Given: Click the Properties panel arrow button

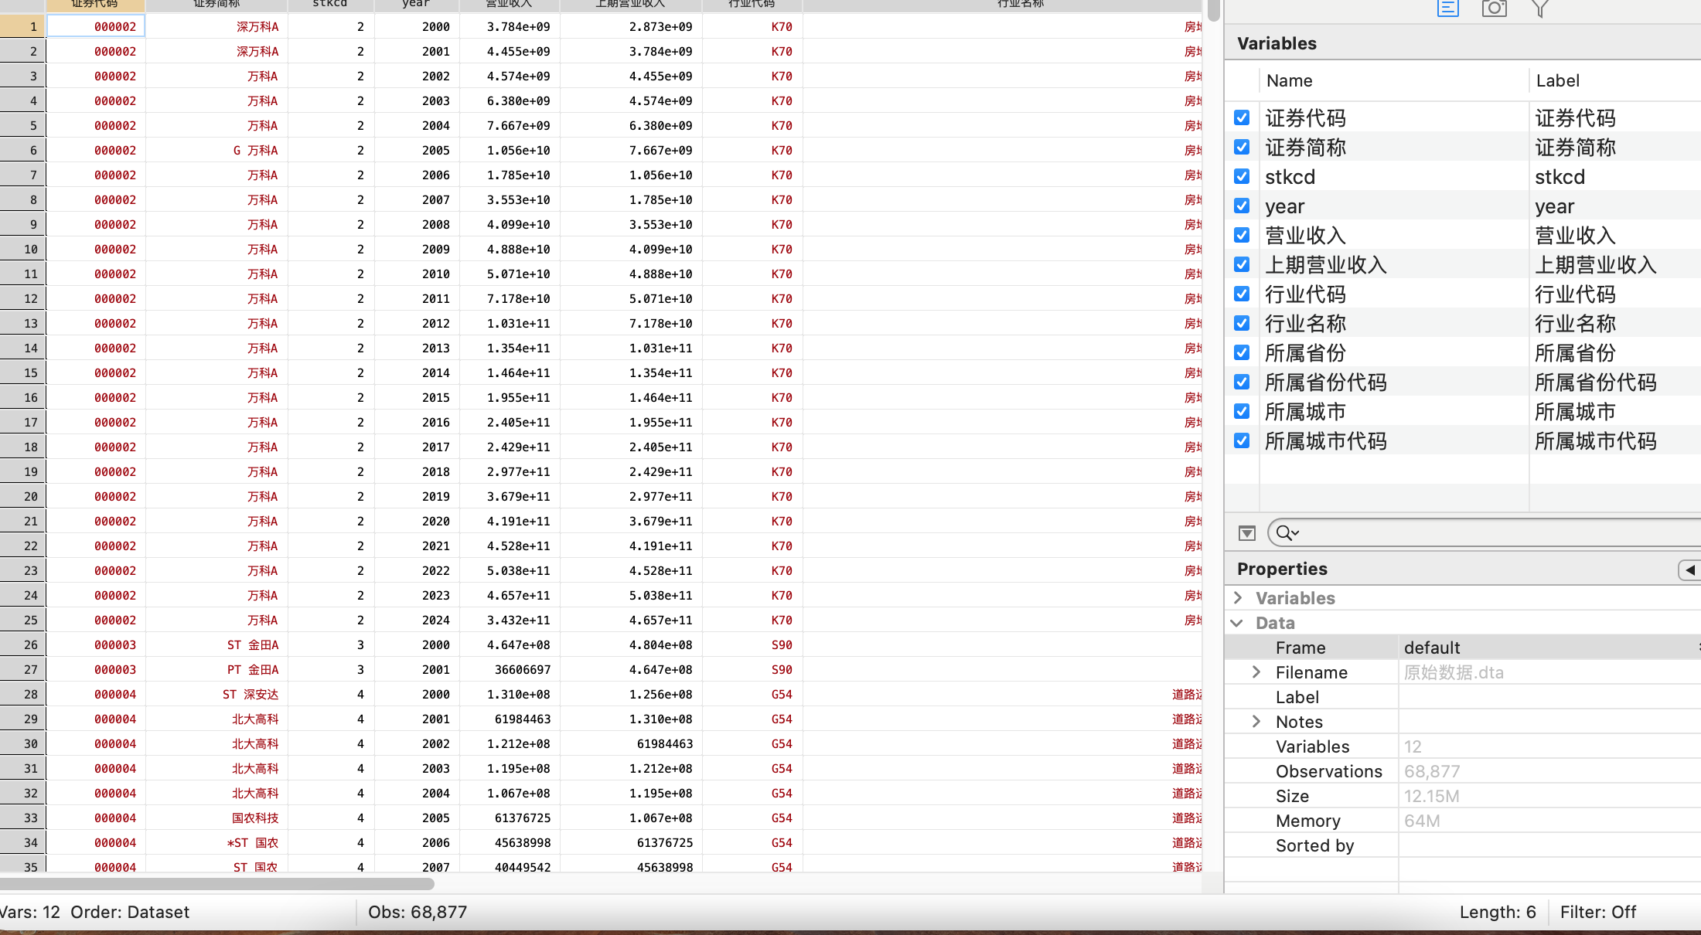Looking at the screenshot, I should point(1689,569).
